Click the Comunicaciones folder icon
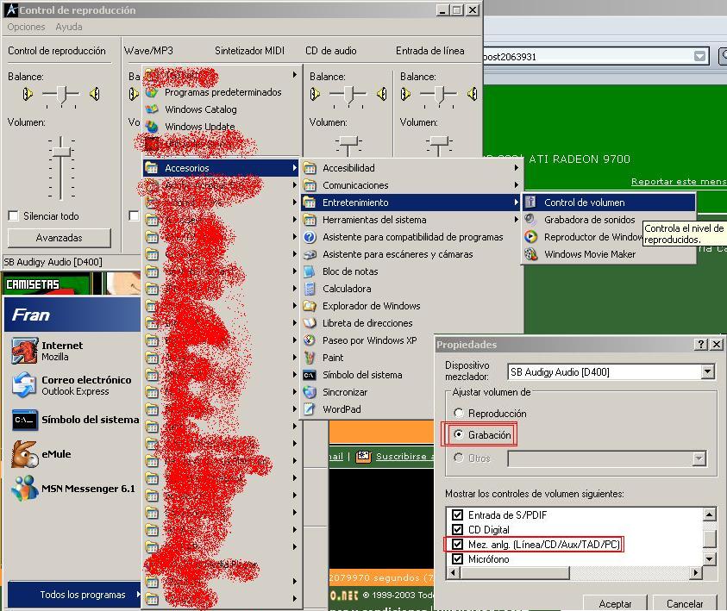This screenshot has width=727, height=611. [x=310, y=185]
